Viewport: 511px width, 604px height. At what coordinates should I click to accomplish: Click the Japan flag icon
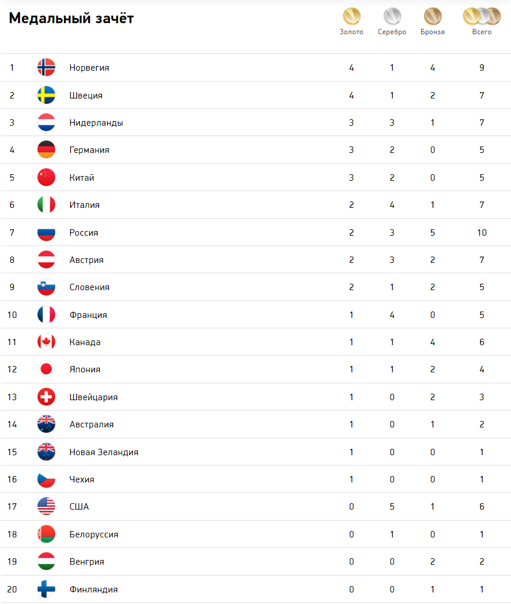(46, 369)
